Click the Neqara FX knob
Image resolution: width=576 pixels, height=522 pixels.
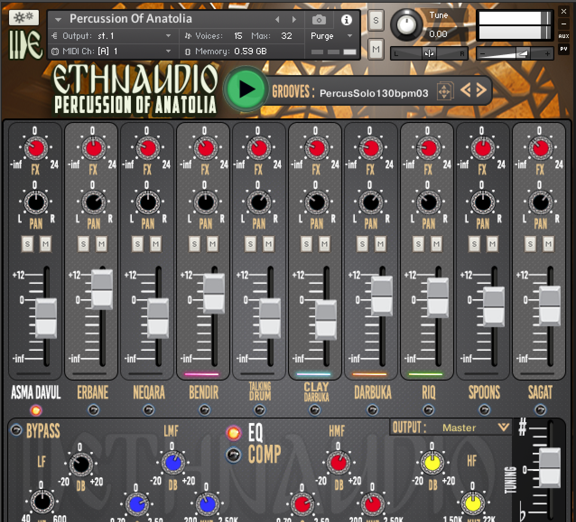pyautogui.click(x=147, y=148)
